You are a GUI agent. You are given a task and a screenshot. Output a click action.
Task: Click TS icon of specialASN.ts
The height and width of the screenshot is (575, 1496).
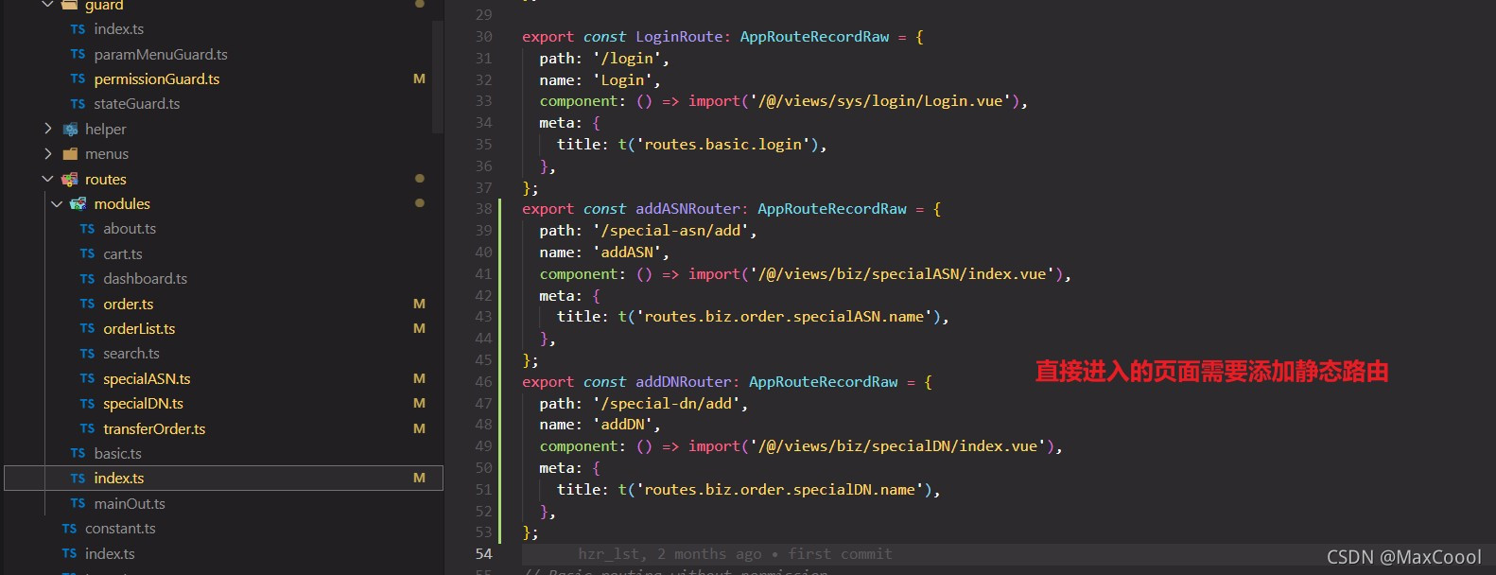pos(87,378)
